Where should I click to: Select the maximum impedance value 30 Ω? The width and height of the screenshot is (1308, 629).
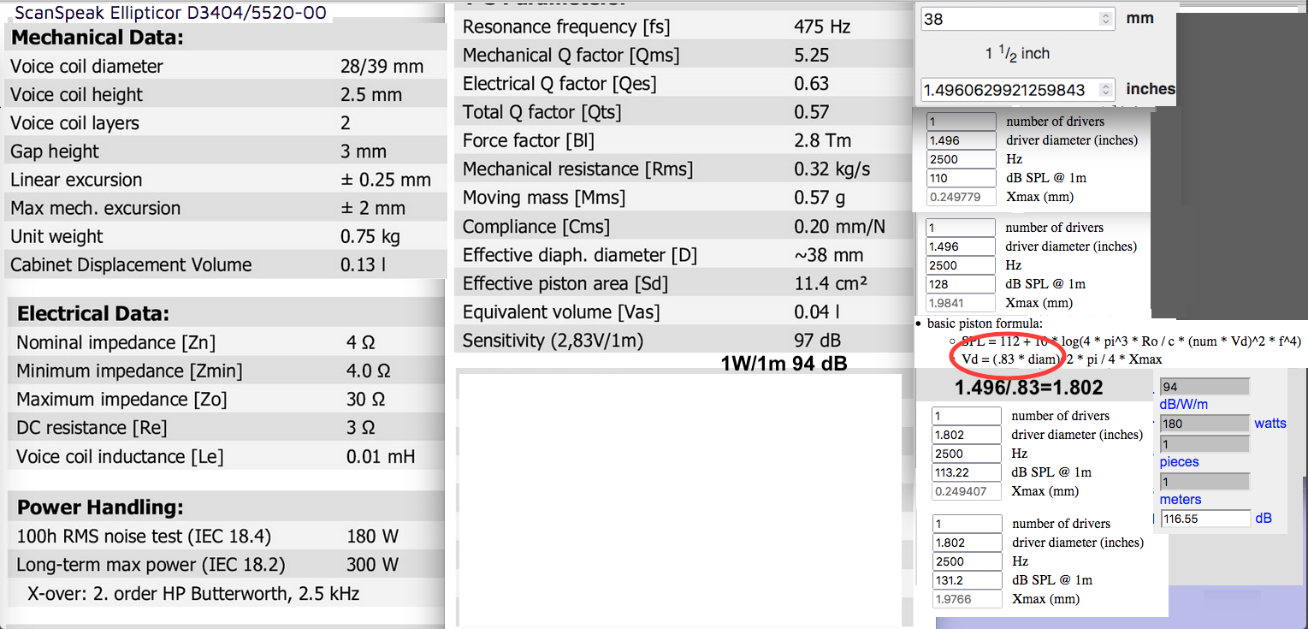tap(365, 399)
